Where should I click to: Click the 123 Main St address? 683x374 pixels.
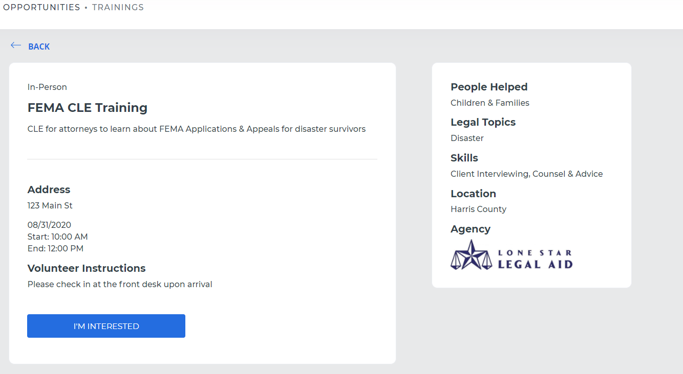tap(50, 205)
